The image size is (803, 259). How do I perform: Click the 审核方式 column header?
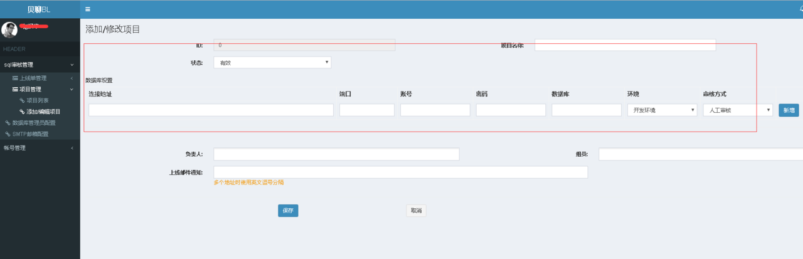click(715, 94)
